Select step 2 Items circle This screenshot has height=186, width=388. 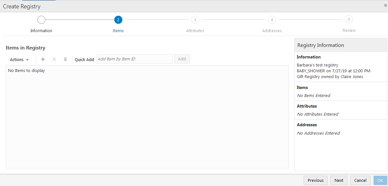(x=118, y=20)
